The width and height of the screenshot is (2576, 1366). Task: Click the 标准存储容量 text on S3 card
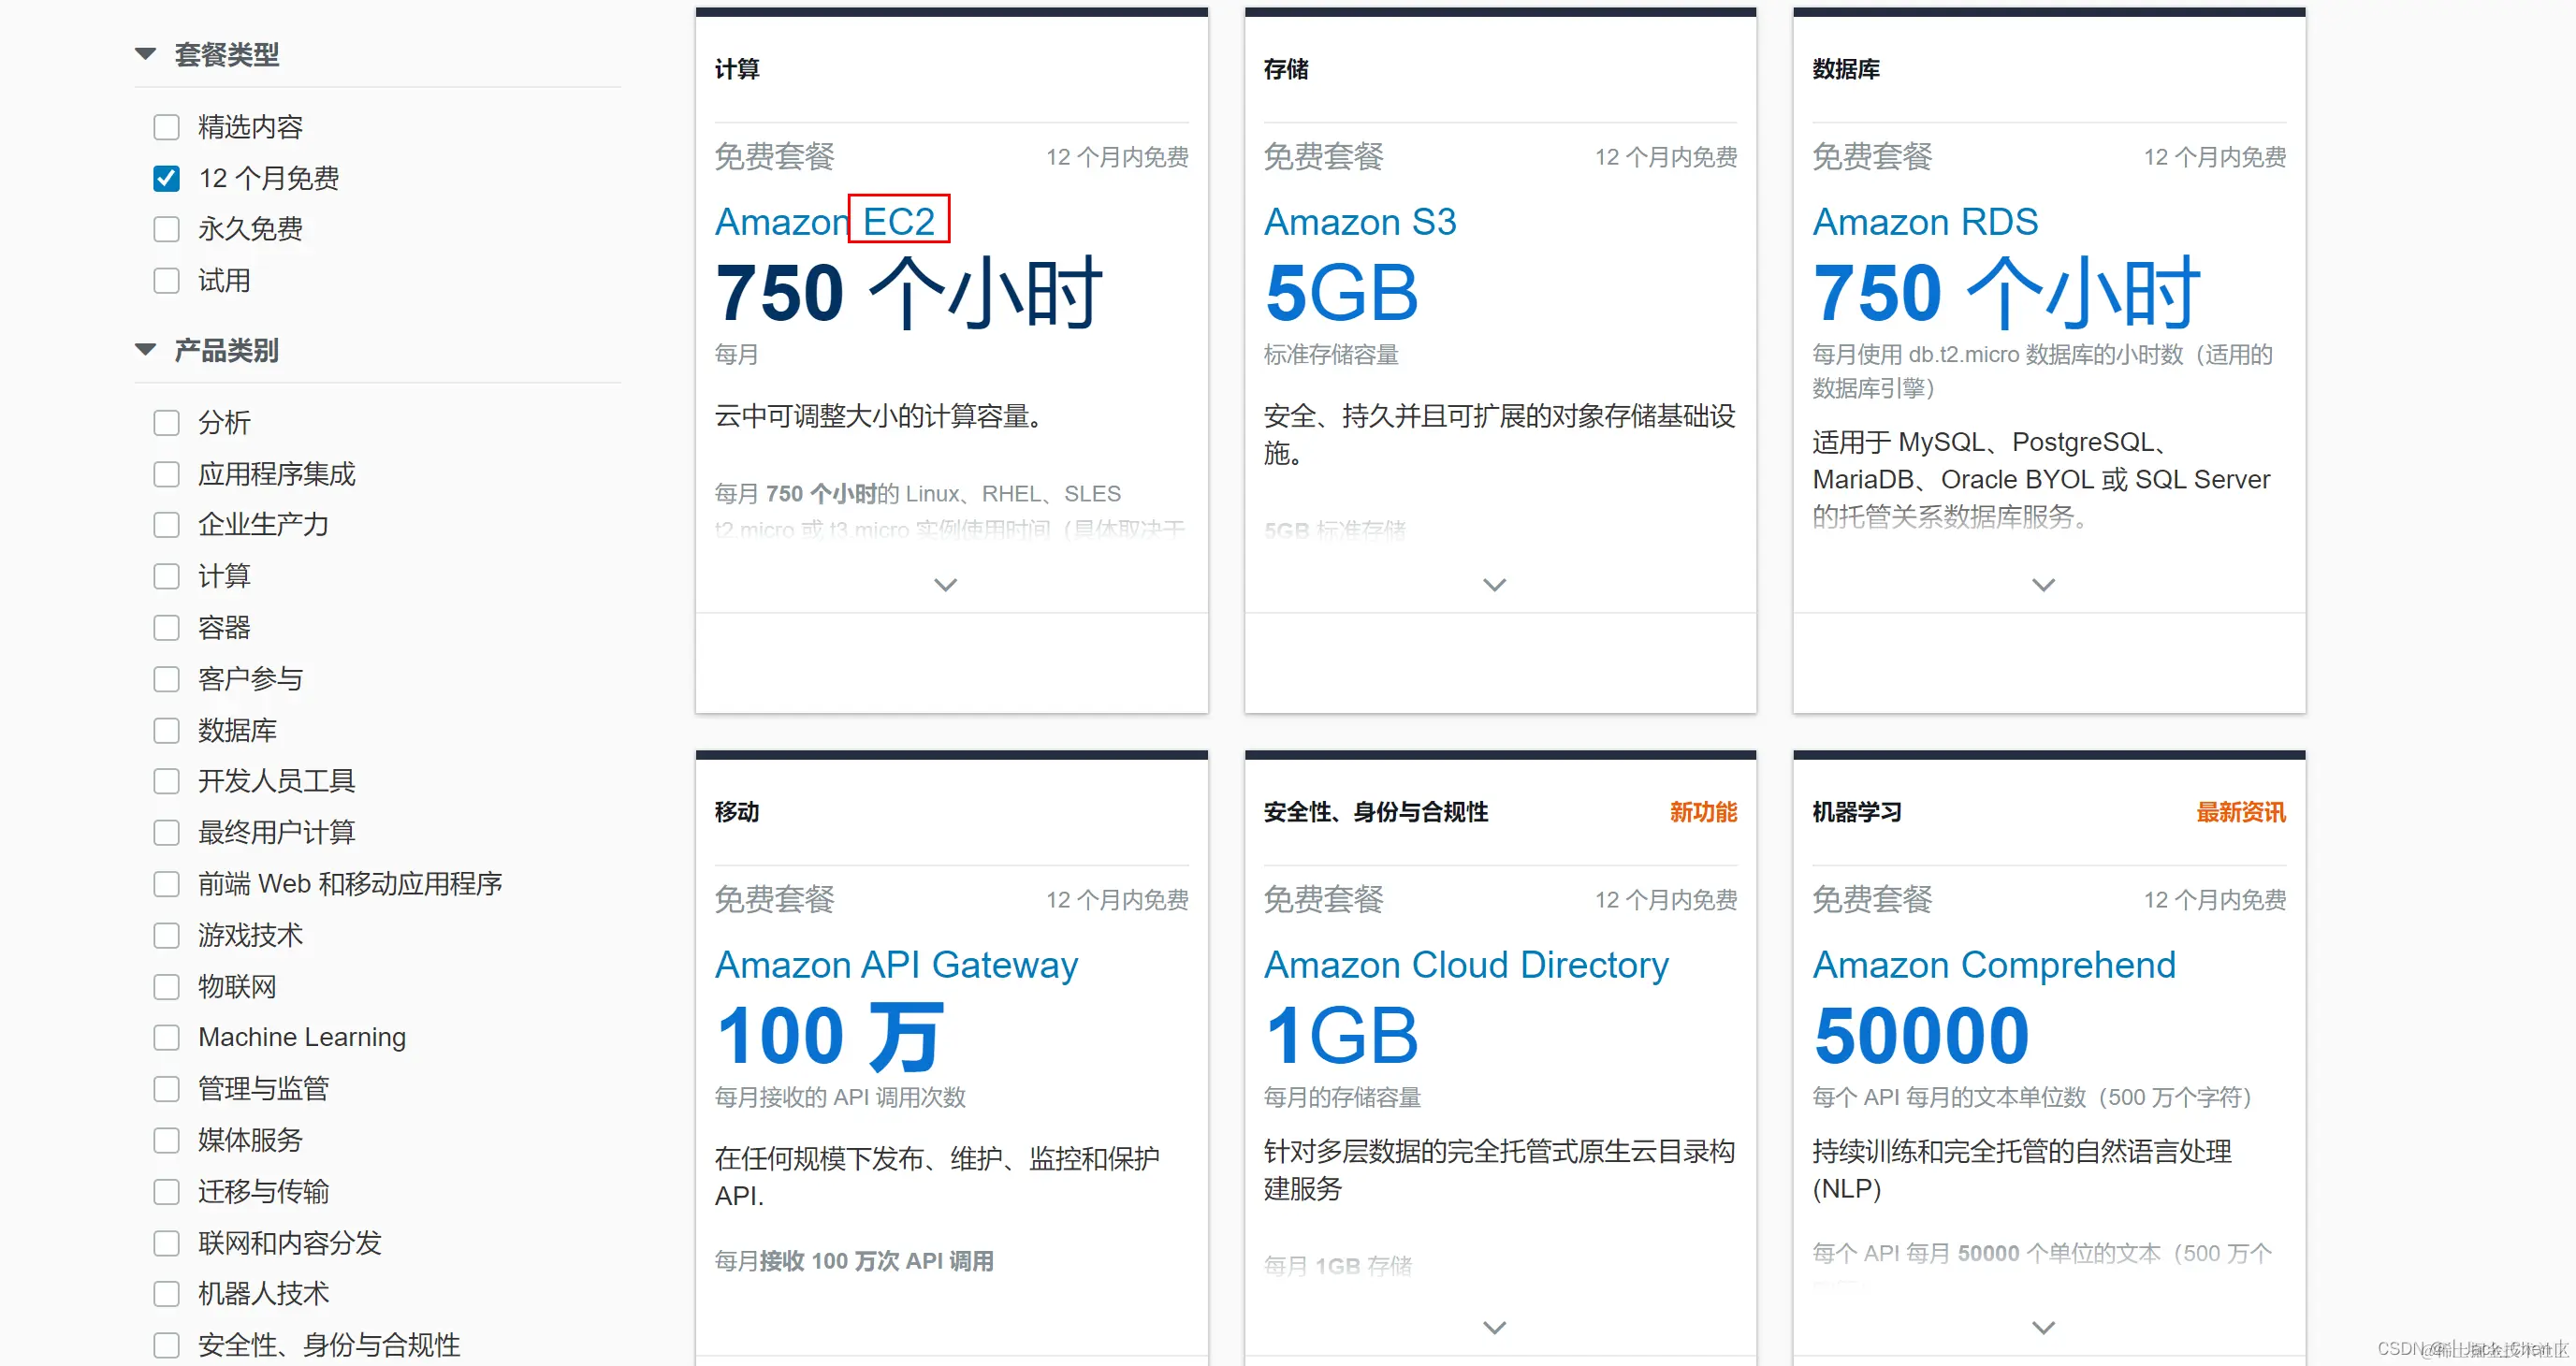point(1331,355)
